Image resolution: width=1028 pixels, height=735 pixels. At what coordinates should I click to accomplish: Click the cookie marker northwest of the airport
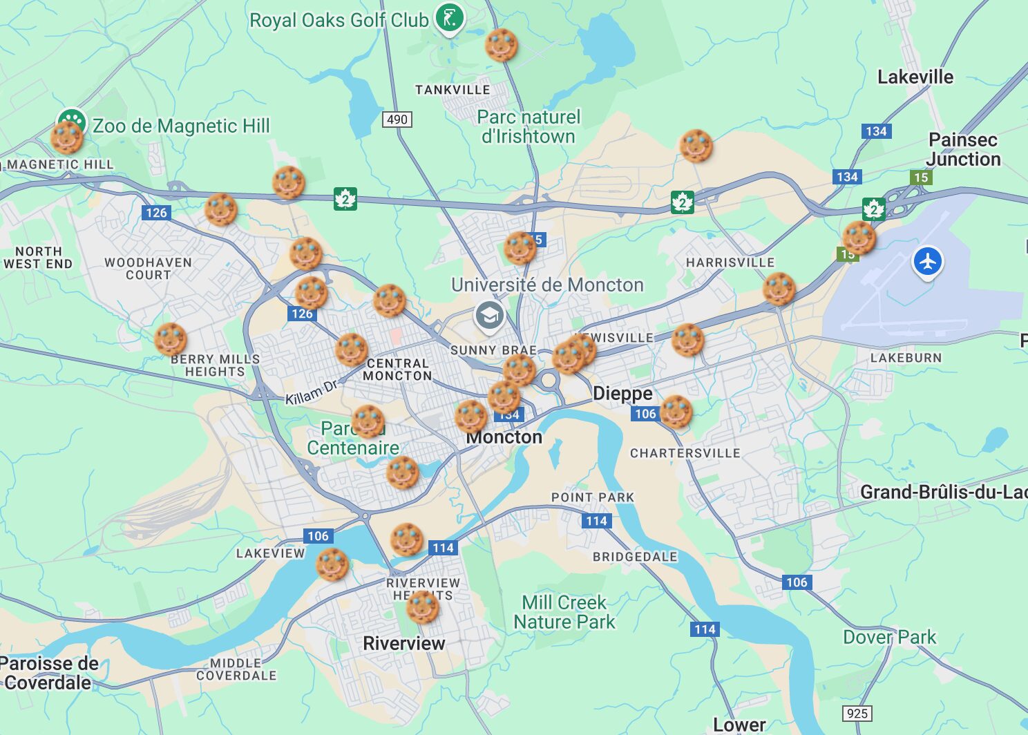[859, 238]
